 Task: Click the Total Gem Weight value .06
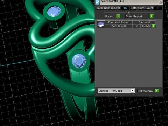pos(125,8)
